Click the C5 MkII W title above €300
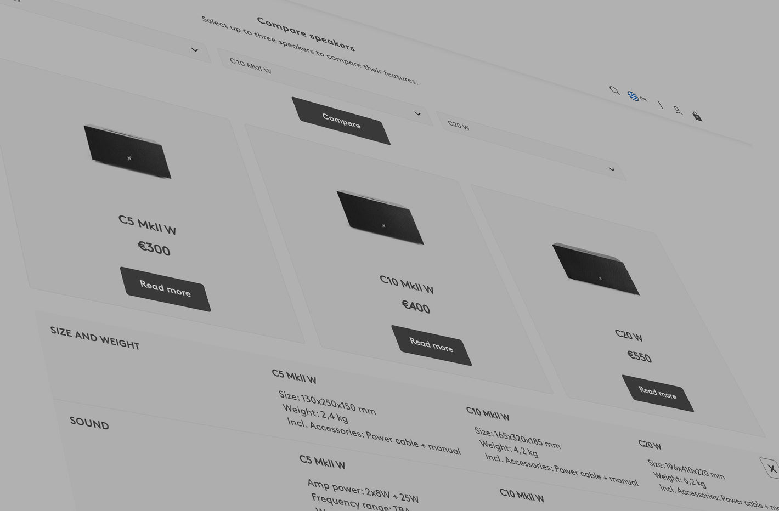 147,224
